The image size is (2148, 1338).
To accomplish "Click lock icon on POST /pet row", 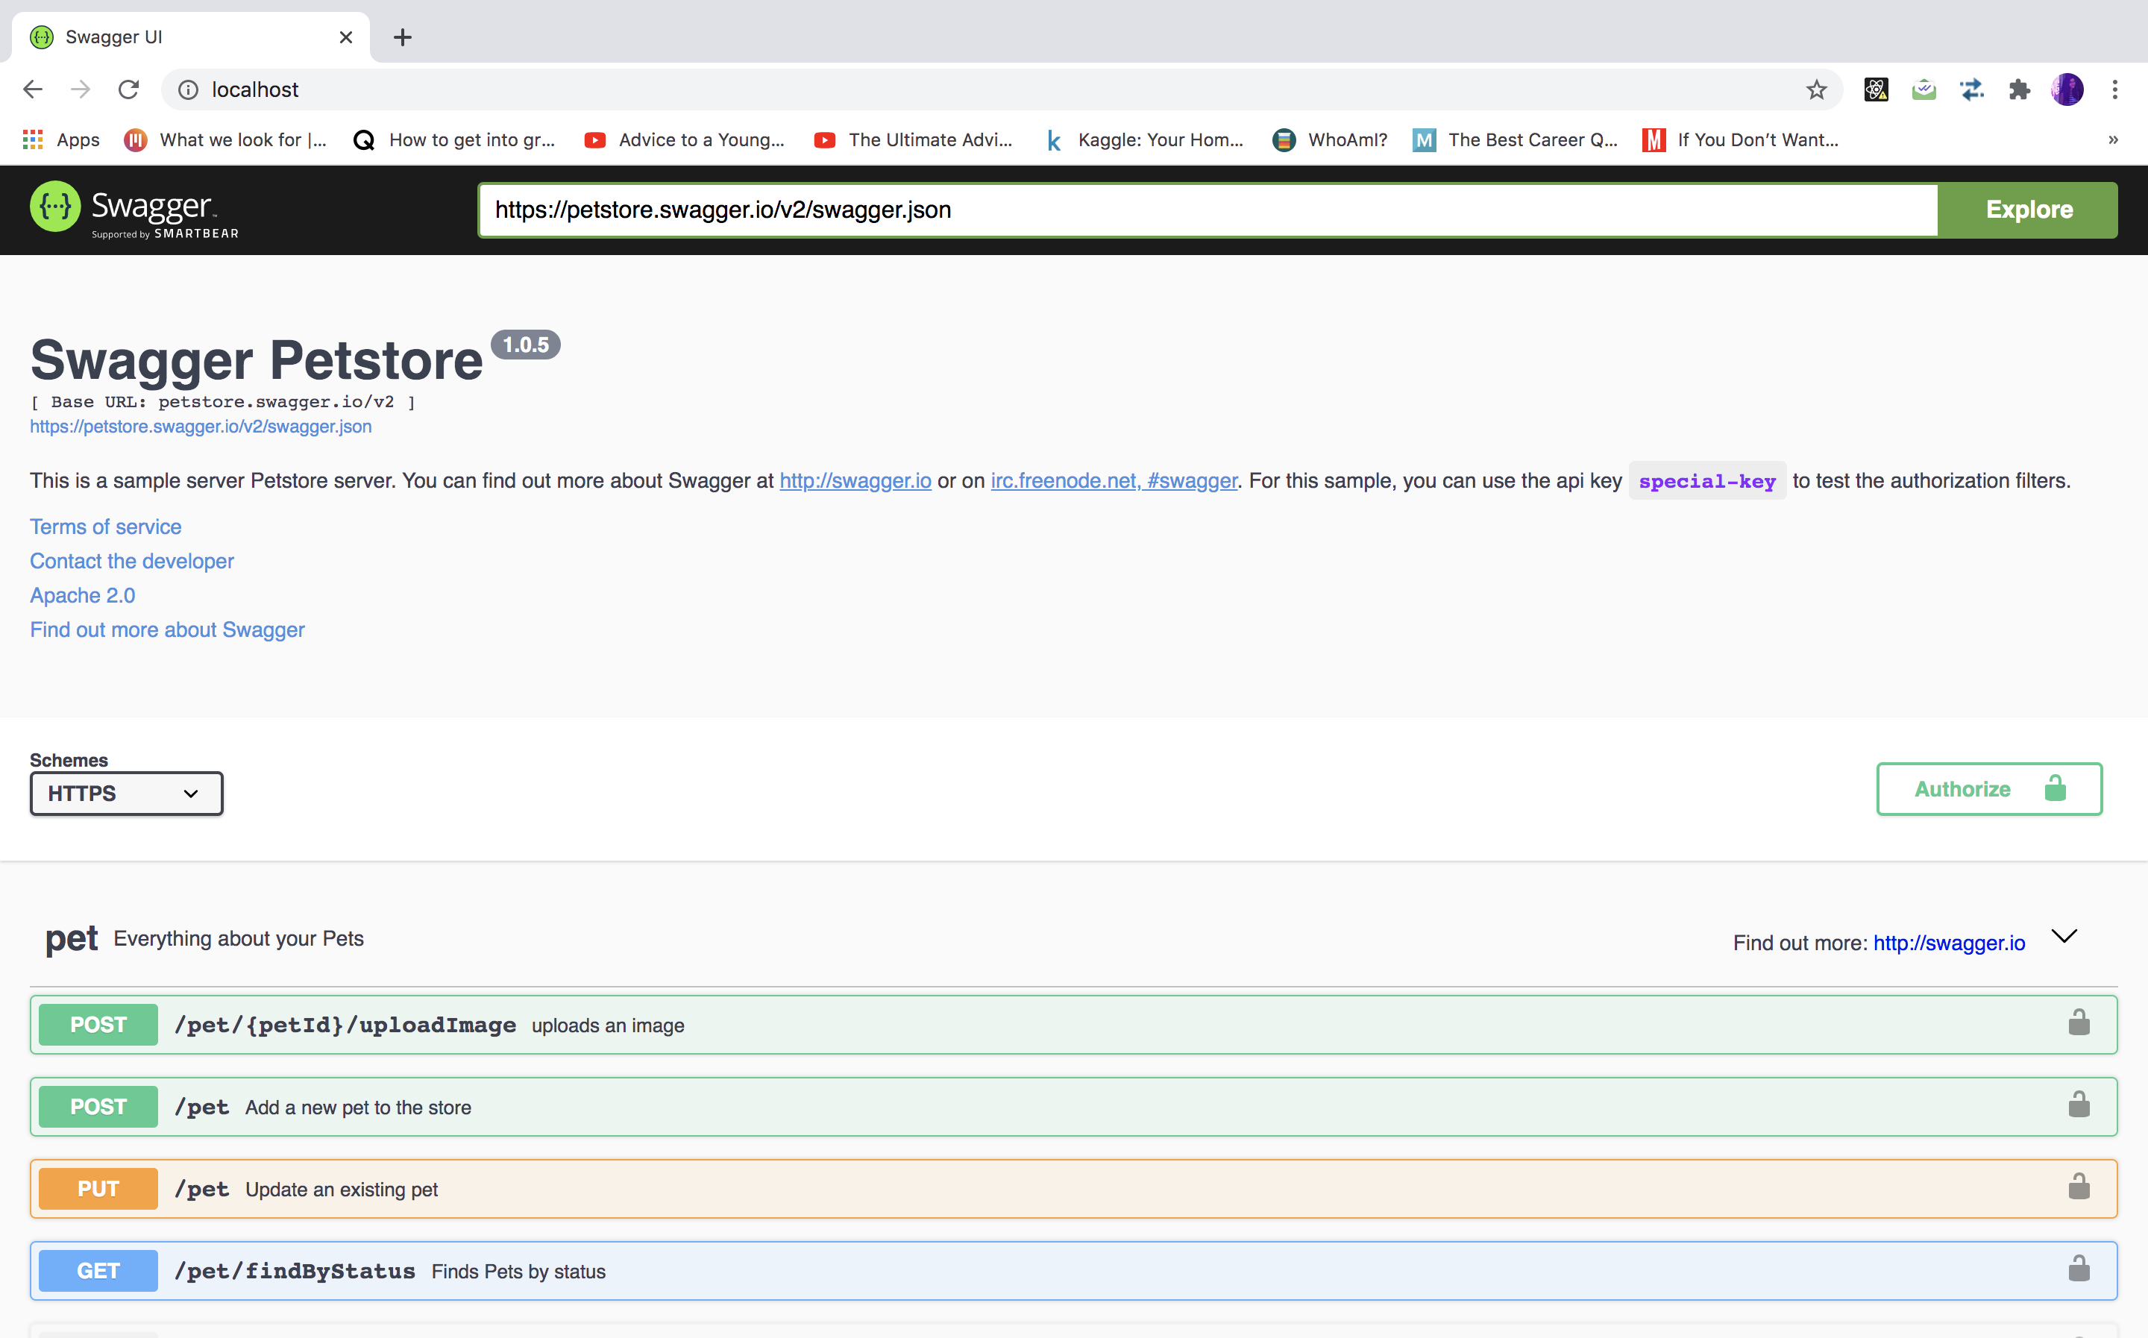I will (x=2078, y=1105).
